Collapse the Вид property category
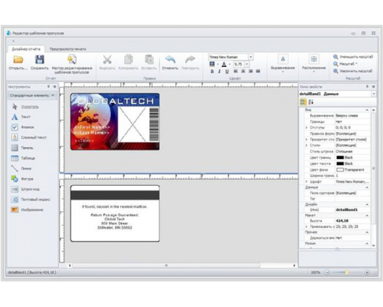This screenshot has height=307, width=383. pyautogui.click(x=367, y=110)
